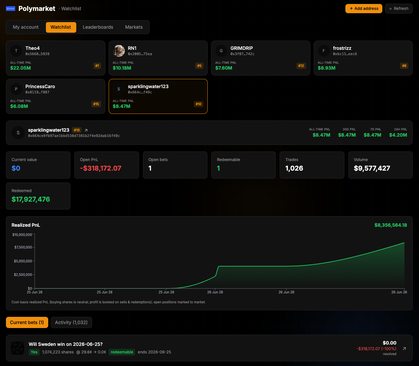
Task: Click the PrincessCaro avatar letter P
Action: point(16,89)
